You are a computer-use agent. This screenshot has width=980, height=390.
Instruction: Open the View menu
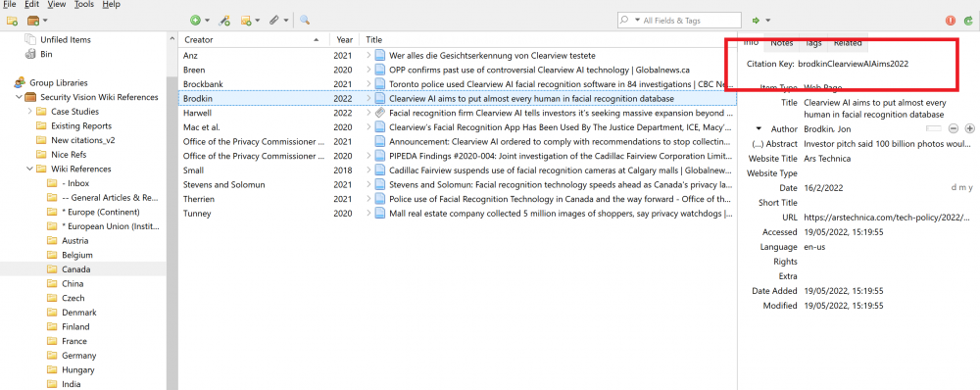[x=56, y=4]
